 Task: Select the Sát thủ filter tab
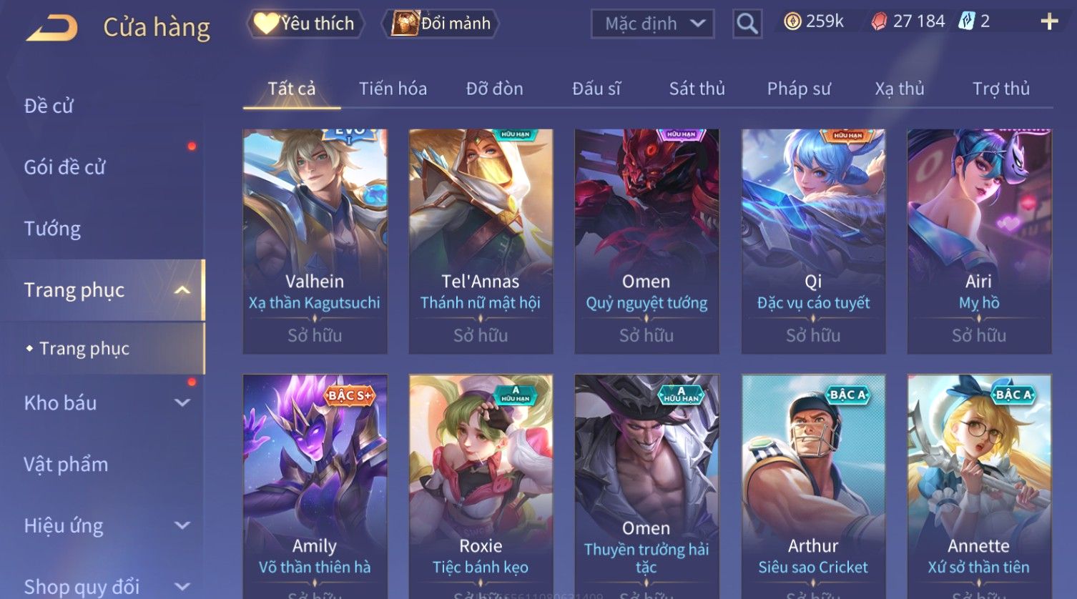pos(697,89)
